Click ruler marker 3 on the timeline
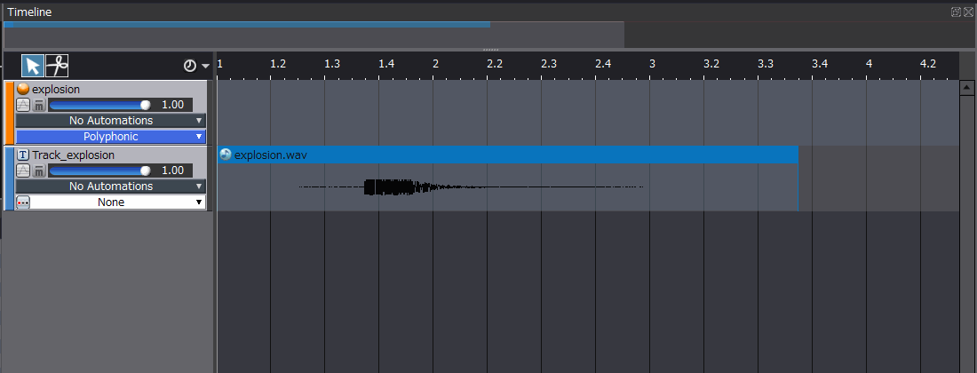Screen dimensions: 977x373 coord(653,64)
